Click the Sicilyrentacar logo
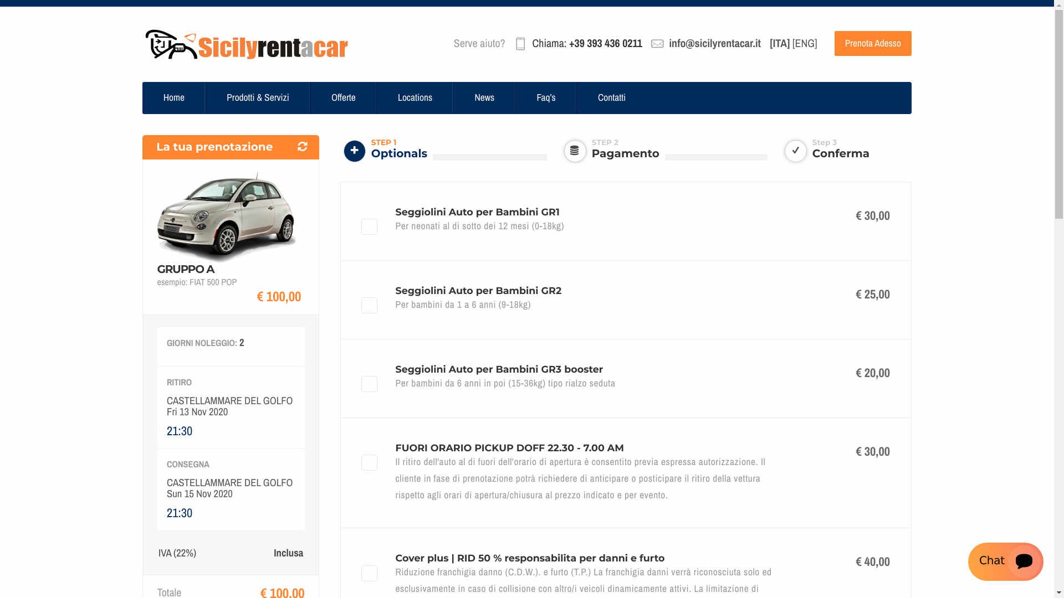Viewport: 1064px width, 598px height. [247, 44]
